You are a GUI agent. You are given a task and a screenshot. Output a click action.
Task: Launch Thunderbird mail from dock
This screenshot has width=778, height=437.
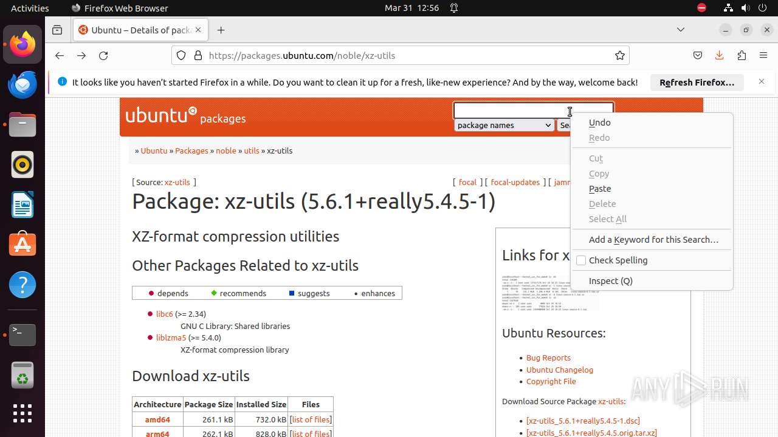coord(22,85)
